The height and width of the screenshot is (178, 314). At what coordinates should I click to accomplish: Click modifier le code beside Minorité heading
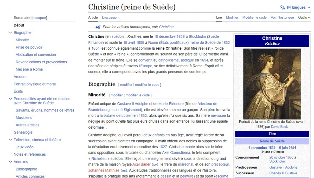[138, 95]
